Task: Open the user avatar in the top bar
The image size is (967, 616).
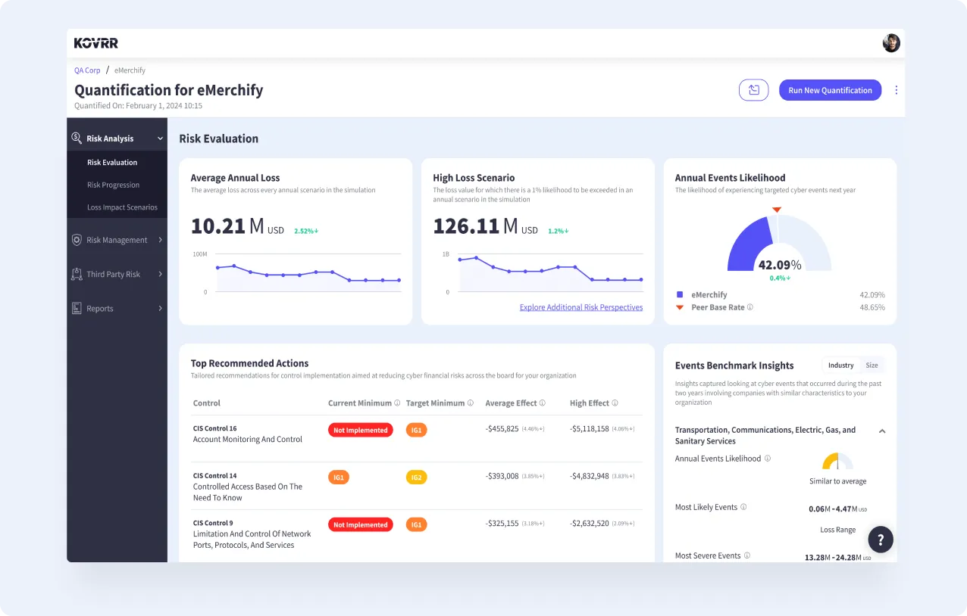Action: click(x=891, y=42)
